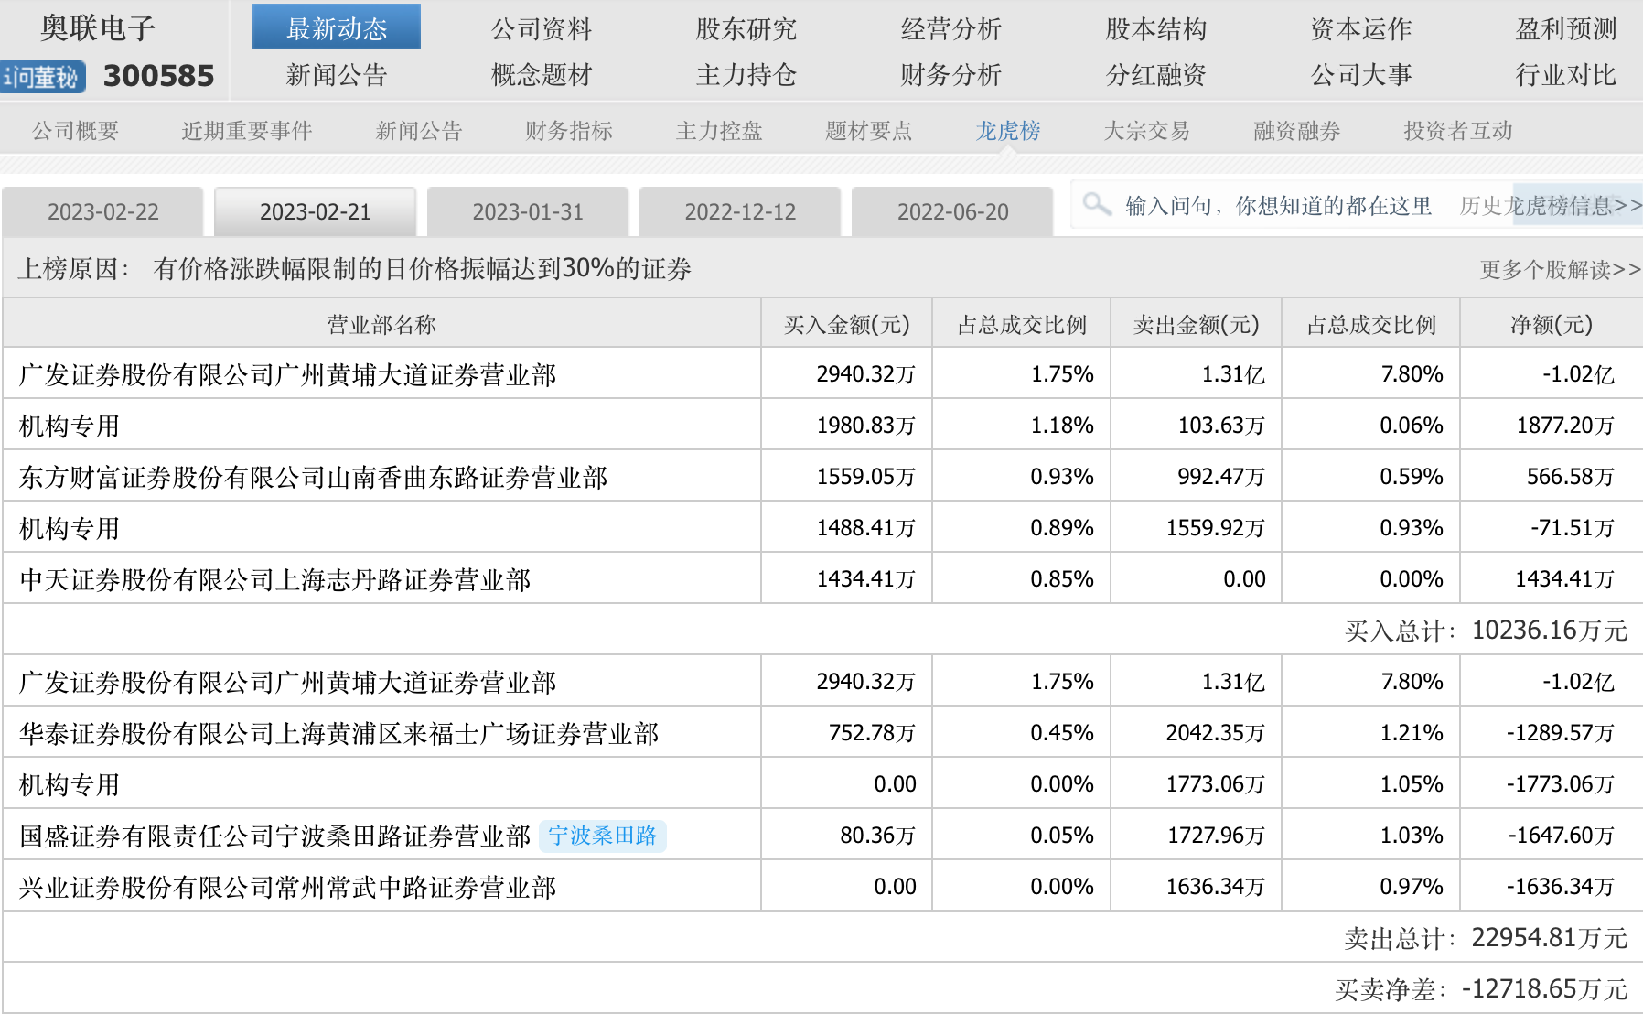
Task: Focus the 输入问句 search field
Action: click(x=1279, y=206)
